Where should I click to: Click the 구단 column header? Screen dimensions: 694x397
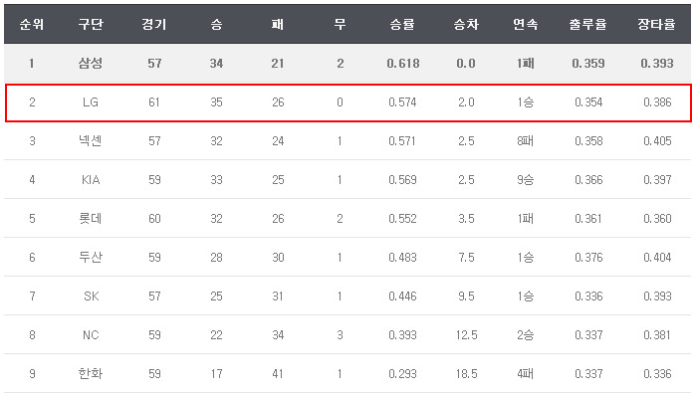point(91,24)
